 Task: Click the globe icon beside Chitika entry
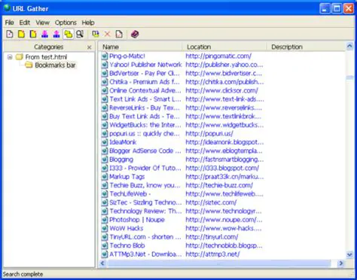click(105, 82)
